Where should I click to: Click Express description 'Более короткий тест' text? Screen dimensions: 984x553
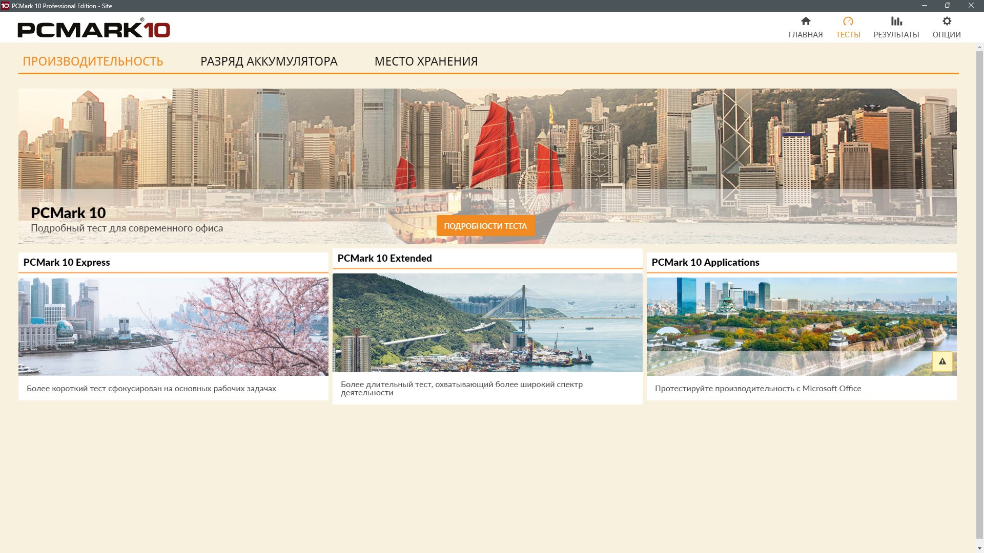pyautogui.click(x=151, y=389)
